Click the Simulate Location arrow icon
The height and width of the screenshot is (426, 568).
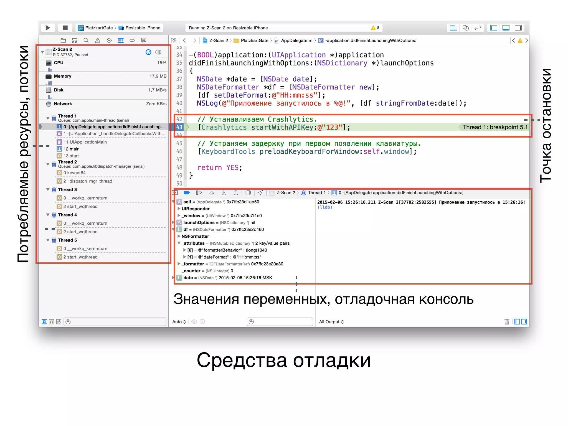[x=260, y=193]
